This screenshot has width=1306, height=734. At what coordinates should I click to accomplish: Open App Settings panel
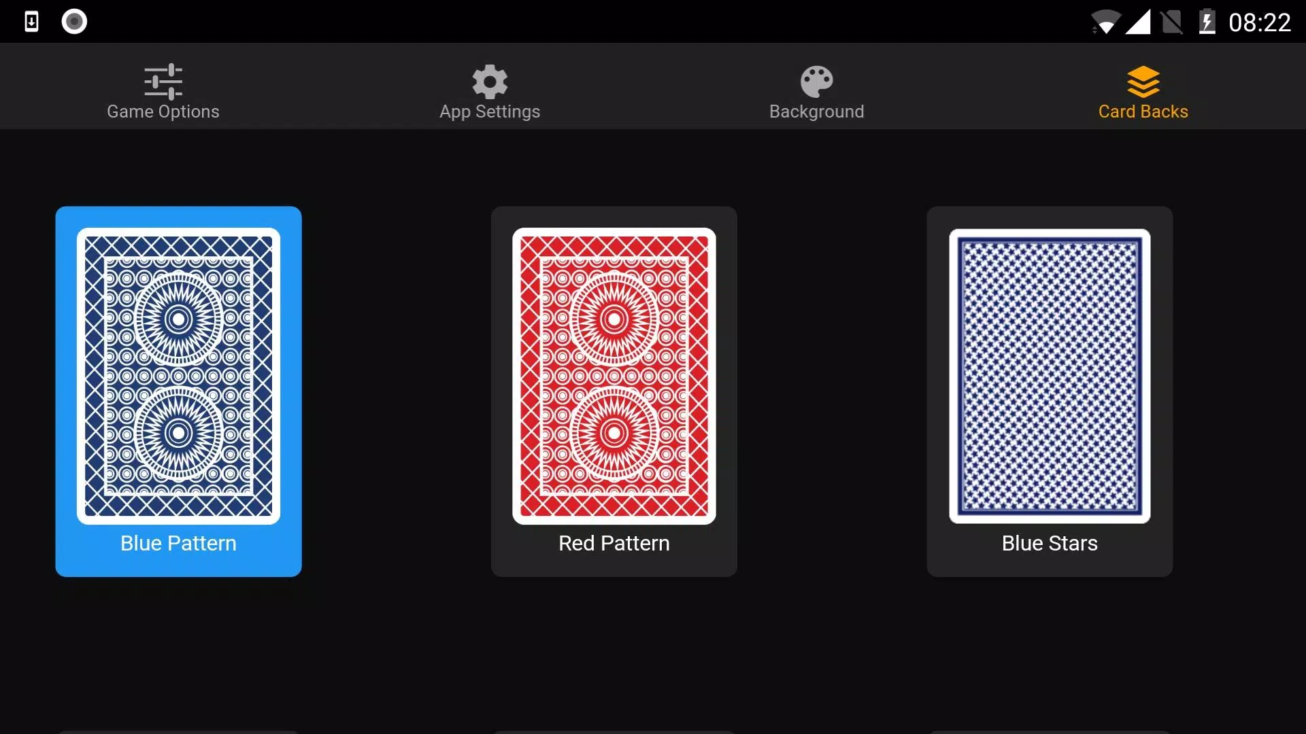click(490, 90)
